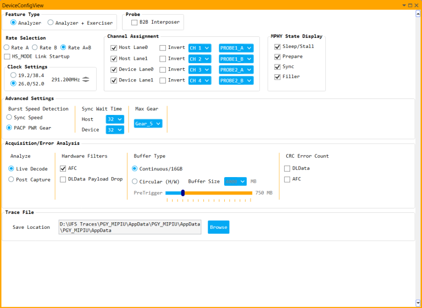The image size is (422, 308).
Task: Enable Invert for Host Lane1
Action: (163, 59)
